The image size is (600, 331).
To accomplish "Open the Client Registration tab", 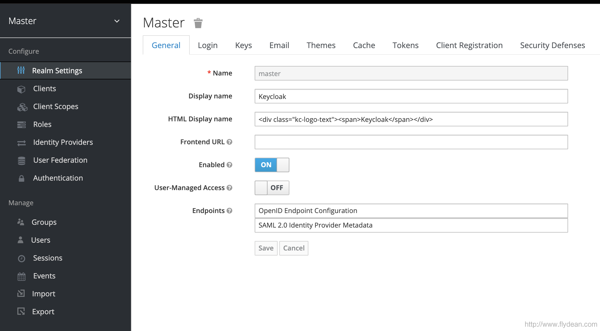I will [x=469, y=45].
